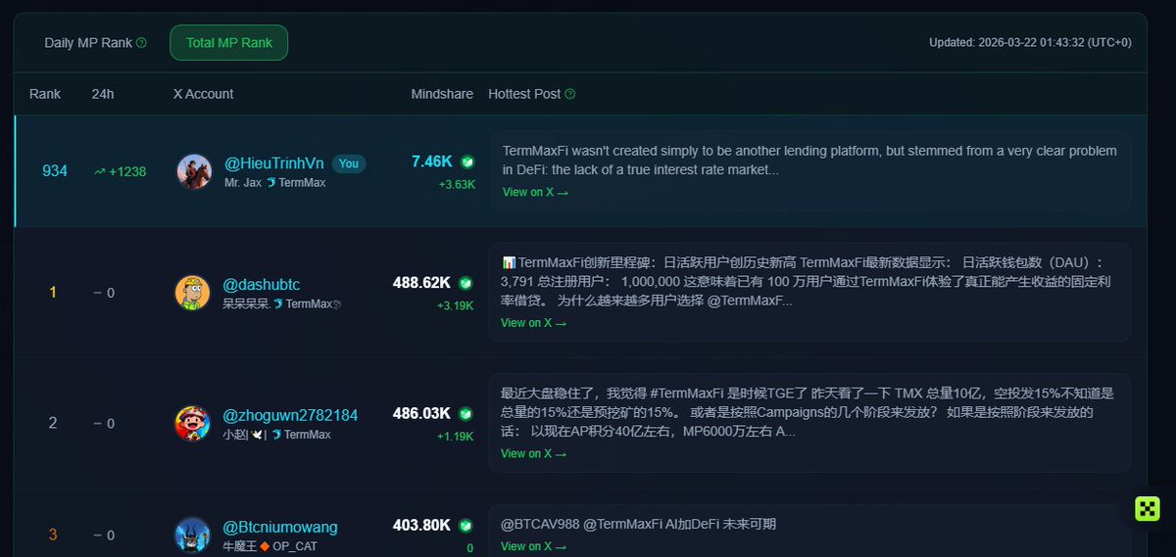Click the green floating widget icon
The height and width of the screenshot is (557, 1176).
coord(1148,508)
